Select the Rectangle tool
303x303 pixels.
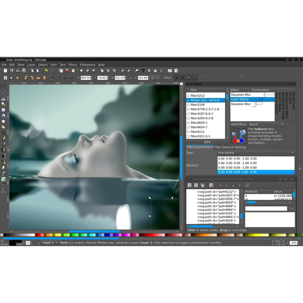[x=3, y=110]
